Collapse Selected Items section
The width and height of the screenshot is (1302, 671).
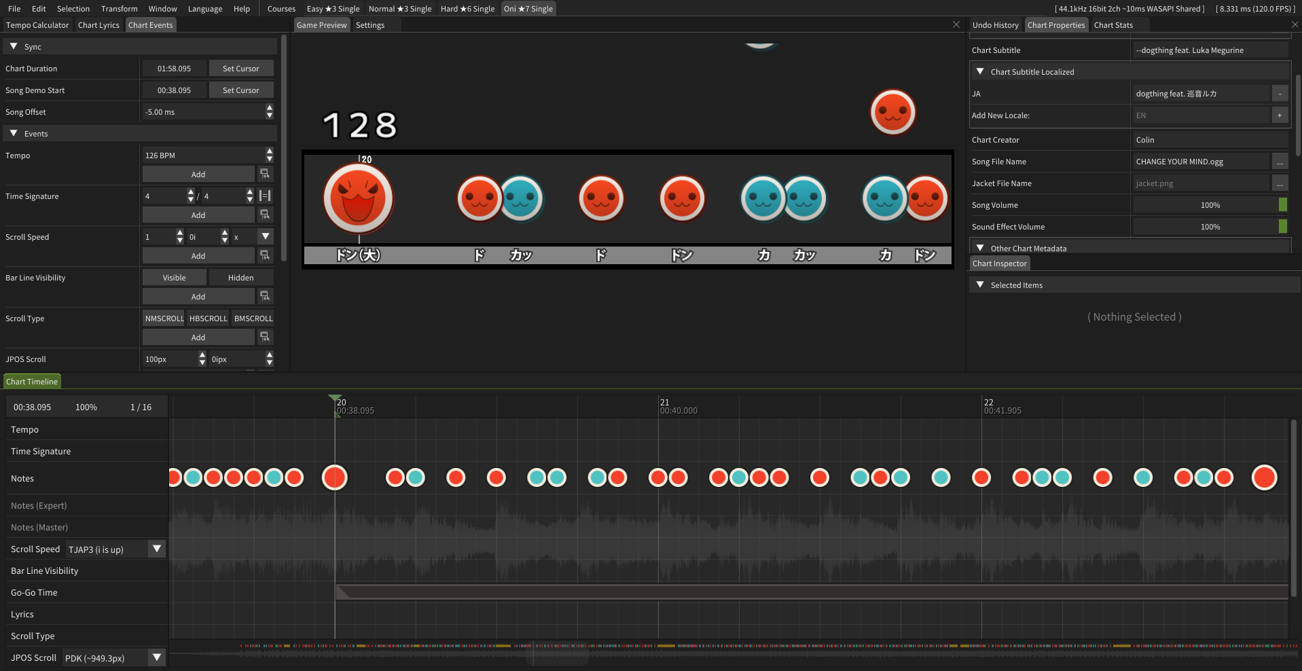coord(980,285)
